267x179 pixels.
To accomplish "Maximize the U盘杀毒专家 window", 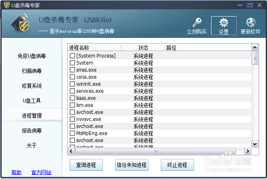I will coord(250,5).
